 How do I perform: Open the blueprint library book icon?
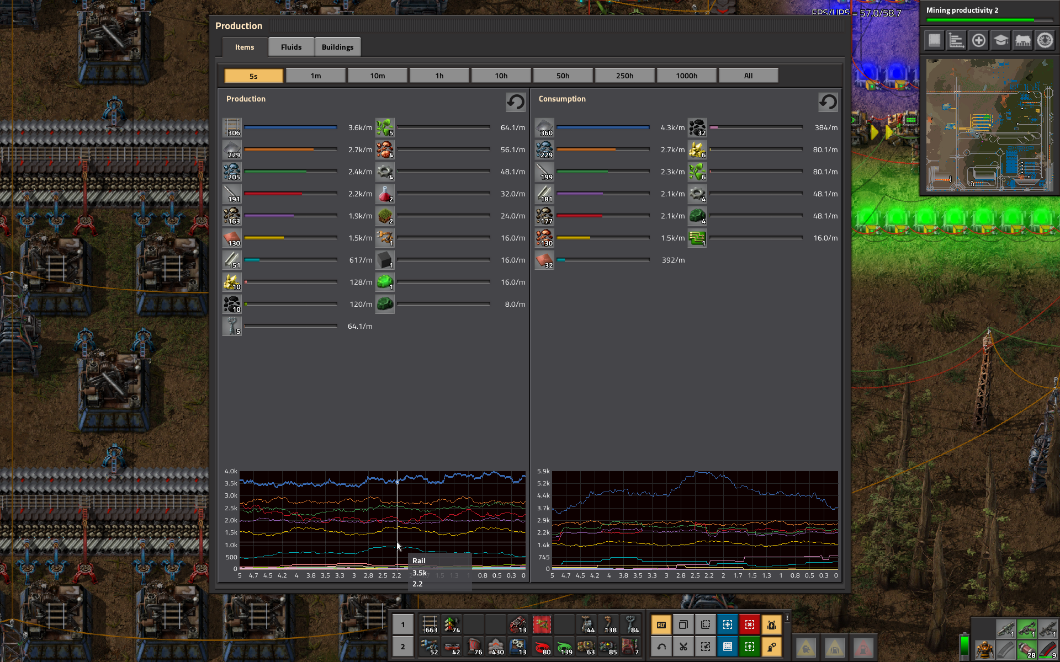pyautogui.click(x=934, y=40)
